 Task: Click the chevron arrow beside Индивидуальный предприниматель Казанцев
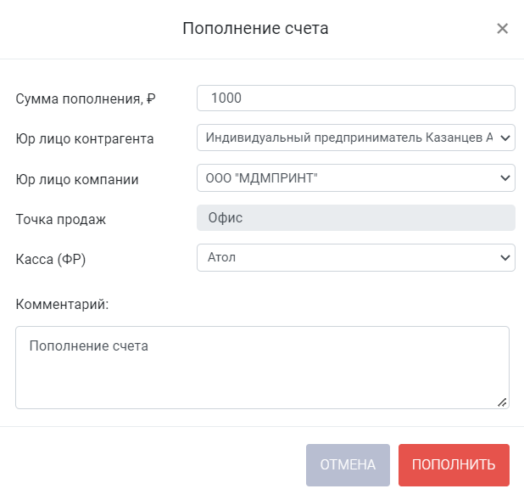tap(505, 138)
